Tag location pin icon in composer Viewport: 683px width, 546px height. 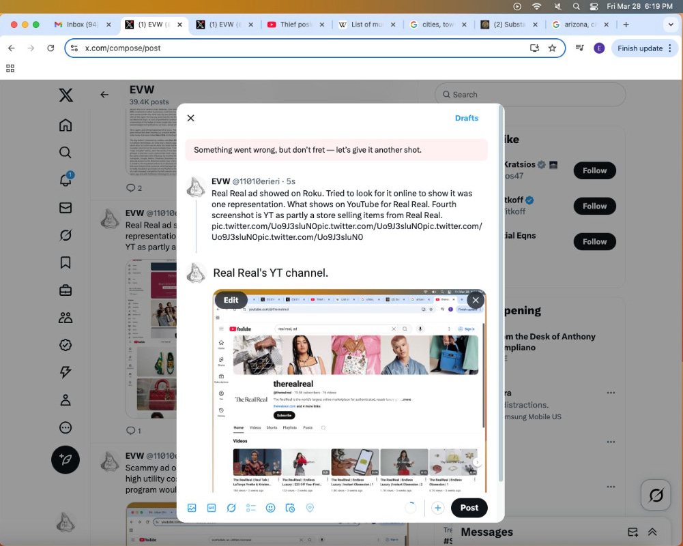[x=310, y=508]
